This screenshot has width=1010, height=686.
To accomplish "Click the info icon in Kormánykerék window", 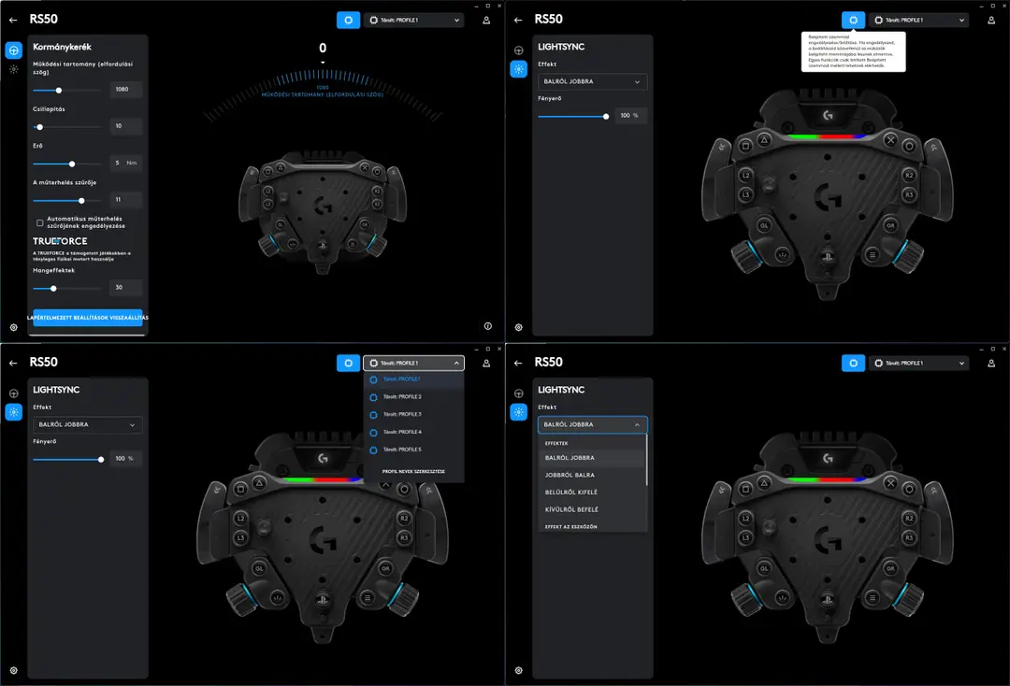I will (x=487, y=326).
